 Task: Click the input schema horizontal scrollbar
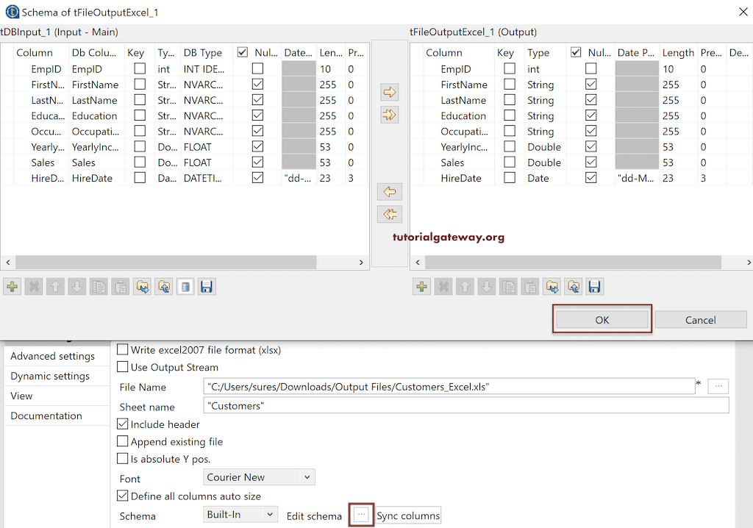click(165, 263)
